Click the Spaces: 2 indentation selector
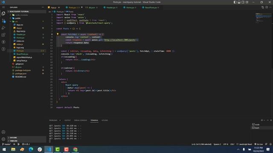The height and width of the screenshot is (153, 273). (217, 144)
